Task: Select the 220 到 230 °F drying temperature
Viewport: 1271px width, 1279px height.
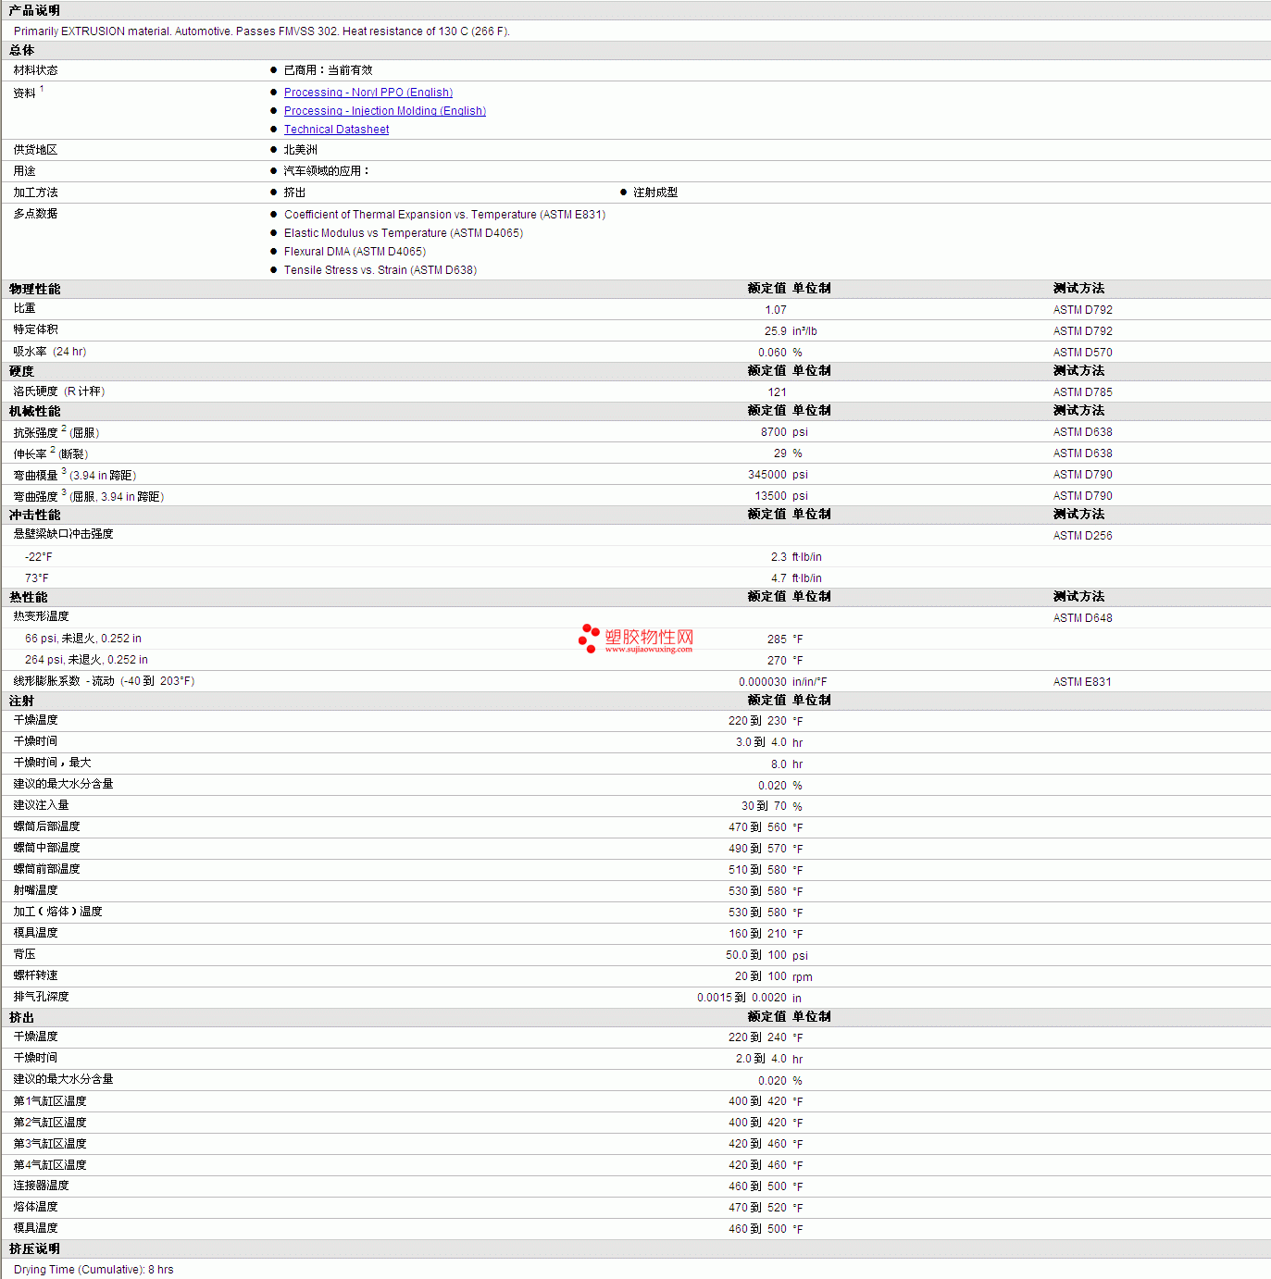Action: [x=766, y=721]
